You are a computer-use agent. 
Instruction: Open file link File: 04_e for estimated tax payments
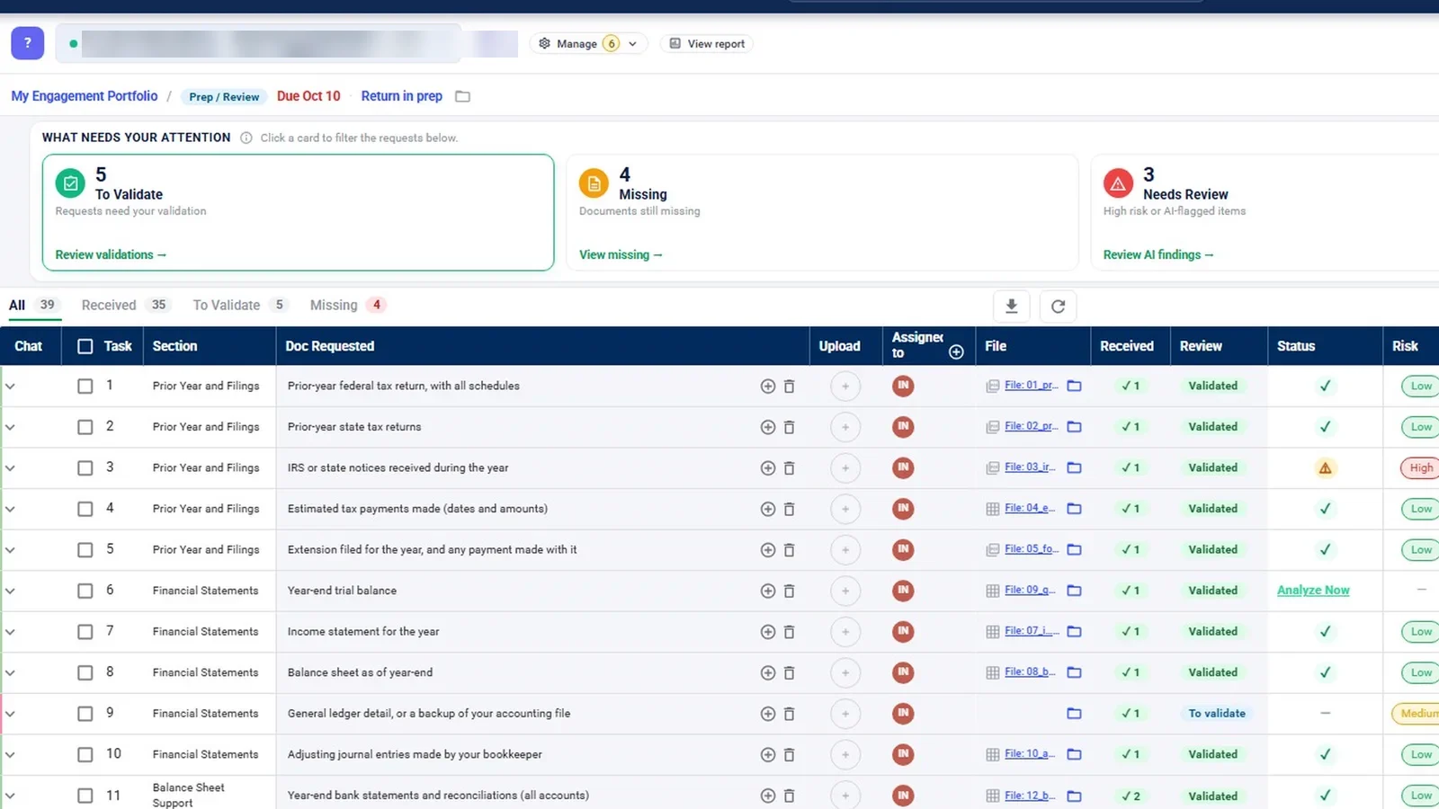click(1031, 509)
